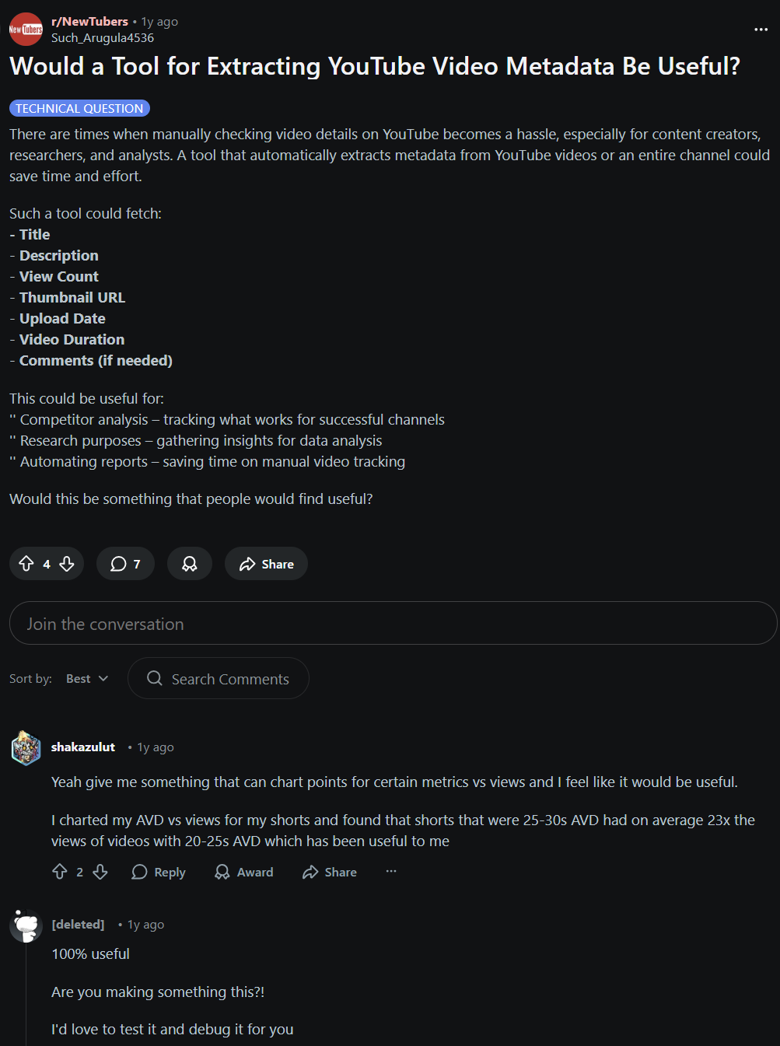Click the Search Comments magnifier icon
The image size is (780, 1046).
tap(154, 678)
